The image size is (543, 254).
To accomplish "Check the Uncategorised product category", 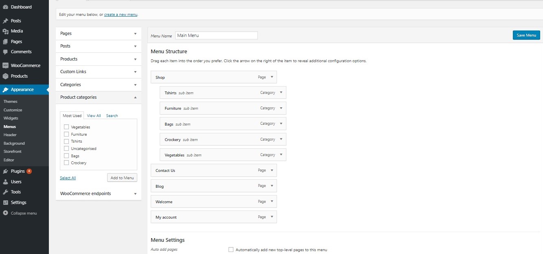I will [x=66, y=148].
